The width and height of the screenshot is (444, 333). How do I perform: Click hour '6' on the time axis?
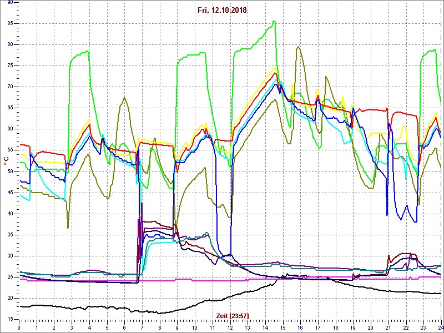coord(124,328)
